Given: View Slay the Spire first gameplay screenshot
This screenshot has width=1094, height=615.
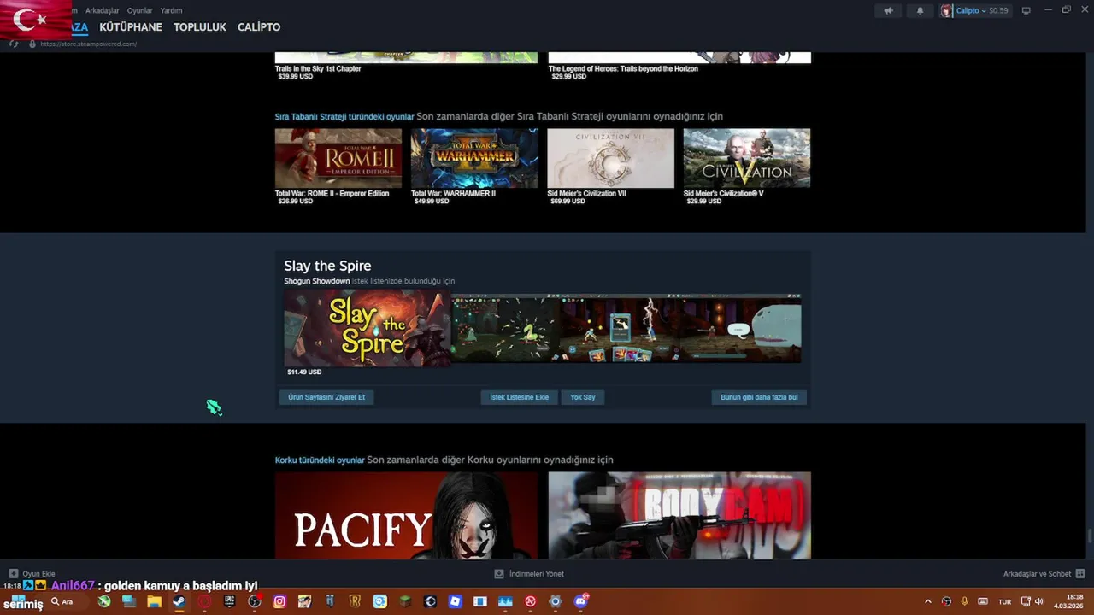Looking at the screenshot, I should (x=505, y=329).
